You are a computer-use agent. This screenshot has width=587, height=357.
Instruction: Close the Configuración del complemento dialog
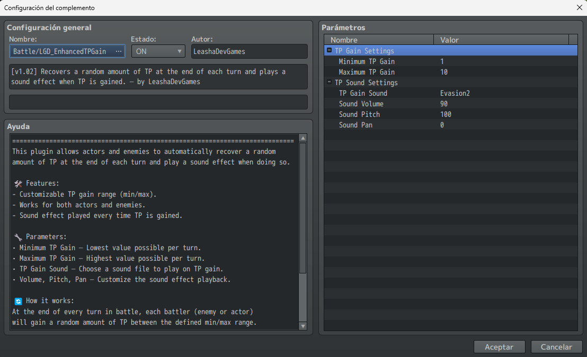(x=579, y=7)
